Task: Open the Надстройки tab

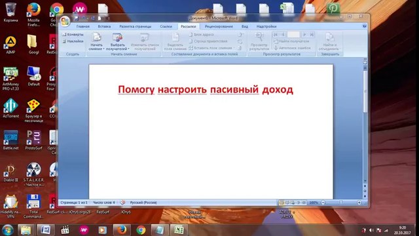Action: pos(266,26)
